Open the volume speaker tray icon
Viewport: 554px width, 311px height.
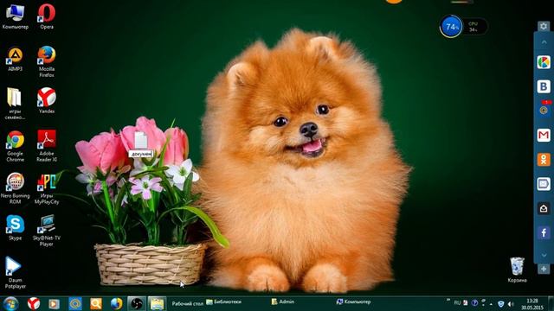[x=511, y=303]
